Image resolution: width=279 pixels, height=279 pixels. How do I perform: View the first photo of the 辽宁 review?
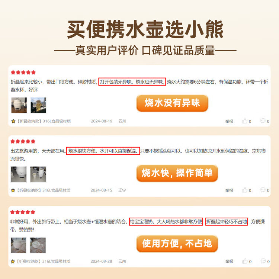click(x=19, y=174)
